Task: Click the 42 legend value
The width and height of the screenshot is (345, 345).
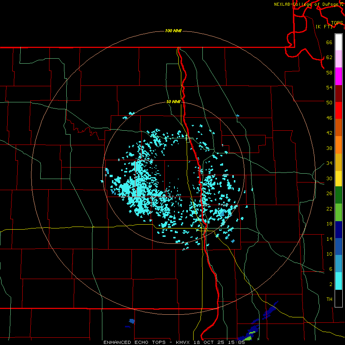Action: [329, 133]
